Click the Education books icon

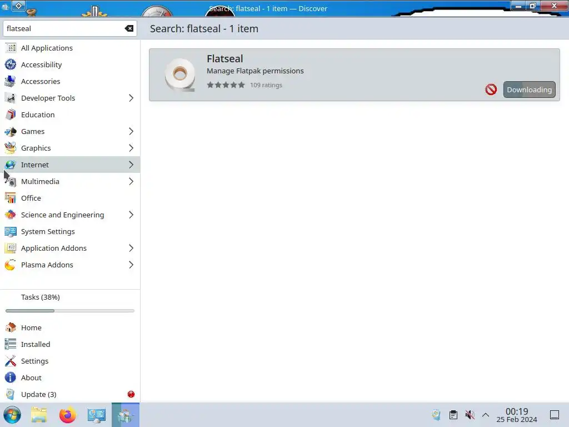(11, 115)
